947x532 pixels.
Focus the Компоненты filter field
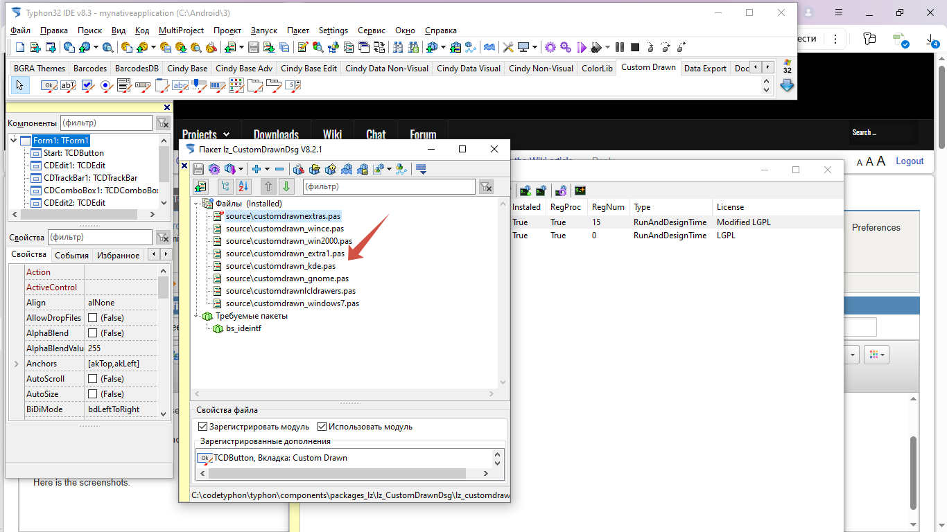[106, 123]
